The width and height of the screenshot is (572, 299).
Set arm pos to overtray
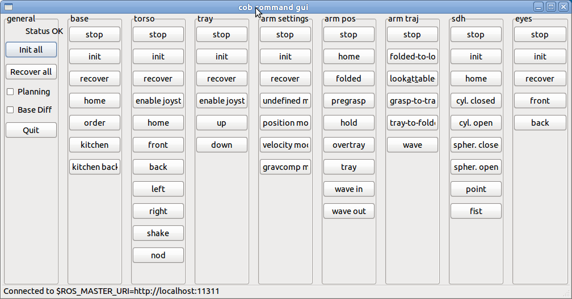(349, 145)
